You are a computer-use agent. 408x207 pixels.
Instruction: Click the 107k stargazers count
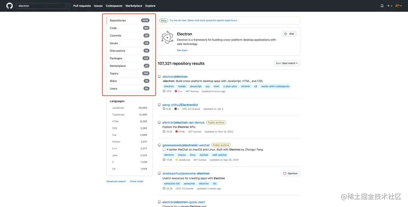pyautogui.click(x=167, y=91)
